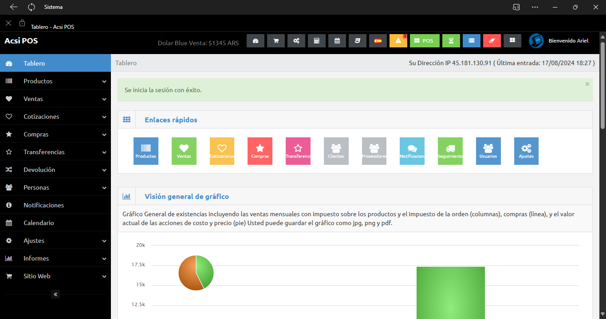Collapse the sidebar with double-chevron button

click(55, 294)
